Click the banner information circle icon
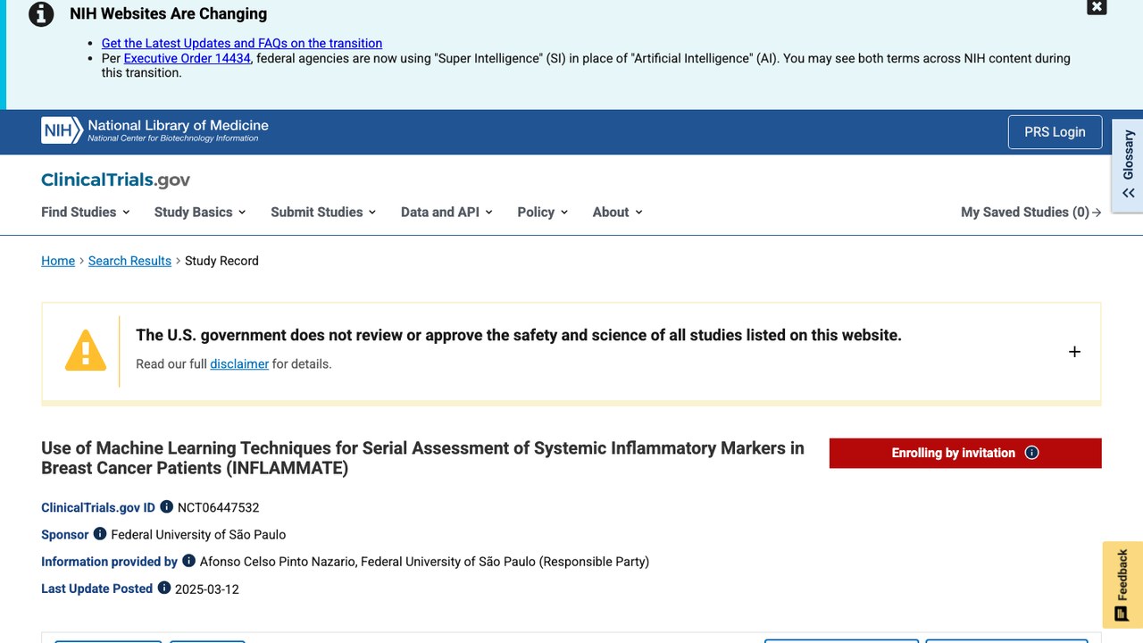 click(x=41, y=14)
